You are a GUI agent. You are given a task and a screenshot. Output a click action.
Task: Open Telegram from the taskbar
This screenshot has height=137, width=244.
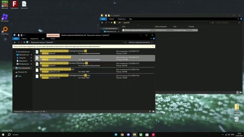click(x=116, y=135)
